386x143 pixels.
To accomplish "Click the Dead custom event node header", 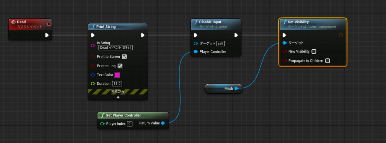I will pyautogui.click(x=30, y=24).
